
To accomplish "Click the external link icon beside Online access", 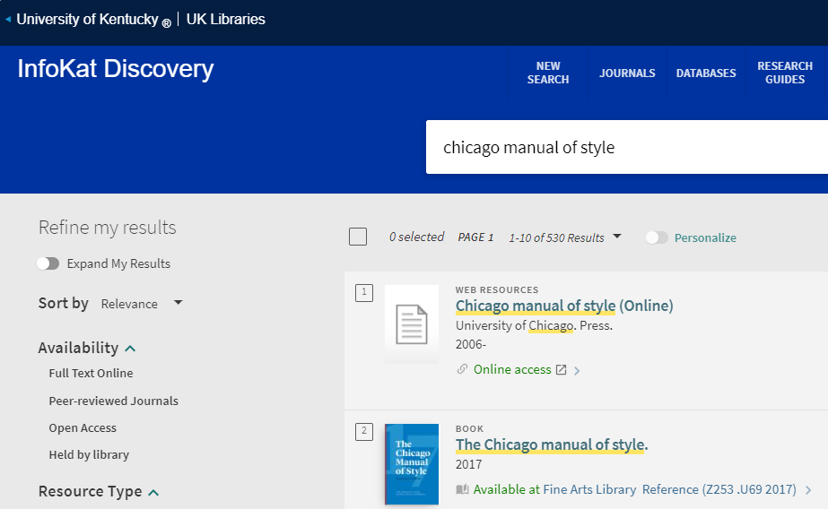I will pyautogui.click(x=562, y=370).
